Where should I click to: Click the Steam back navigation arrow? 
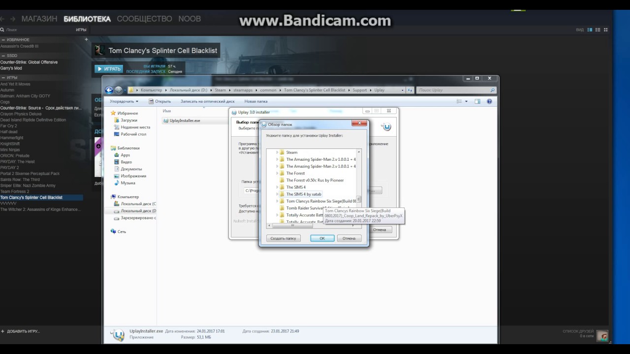(2, 19)
